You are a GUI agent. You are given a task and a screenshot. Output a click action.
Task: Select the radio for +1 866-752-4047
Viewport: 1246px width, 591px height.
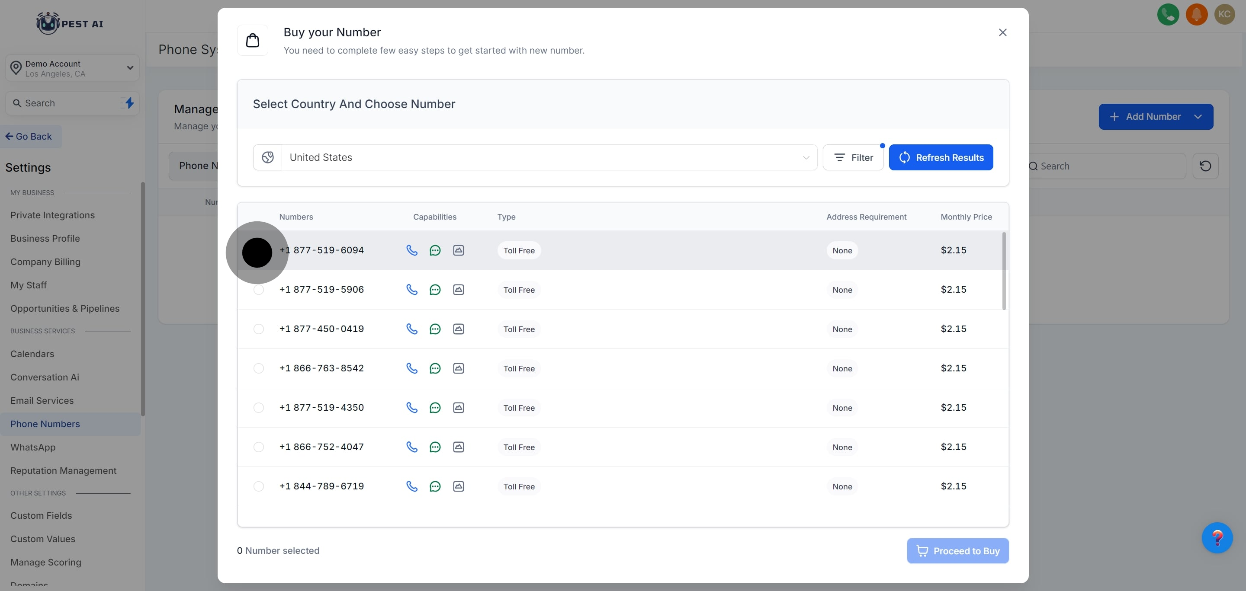[x=259, y=447]
